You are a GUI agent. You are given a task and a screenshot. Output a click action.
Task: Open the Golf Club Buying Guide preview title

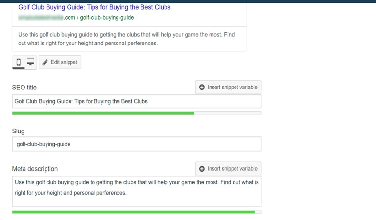coord(94,7)
